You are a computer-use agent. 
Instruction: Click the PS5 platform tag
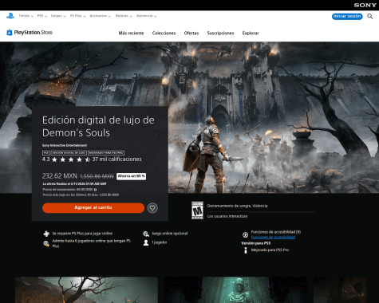[x=46, y=153]
